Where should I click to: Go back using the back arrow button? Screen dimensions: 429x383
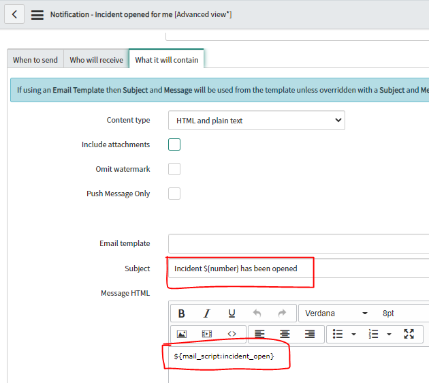(14, 14)
